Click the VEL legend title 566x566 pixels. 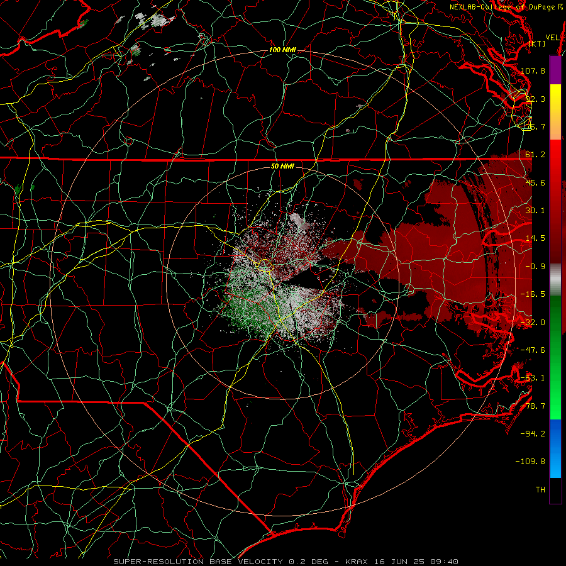pos(553,38)
